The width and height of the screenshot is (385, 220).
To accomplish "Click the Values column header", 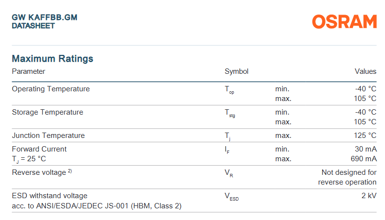I will [x=366, y=71].
